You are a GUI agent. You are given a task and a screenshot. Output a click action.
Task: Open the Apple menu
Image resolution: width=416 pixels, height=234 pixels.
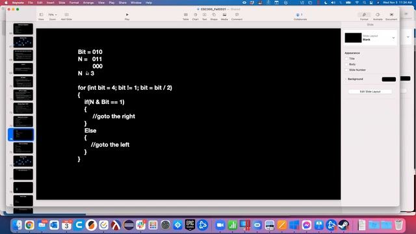tap(6, 3)
